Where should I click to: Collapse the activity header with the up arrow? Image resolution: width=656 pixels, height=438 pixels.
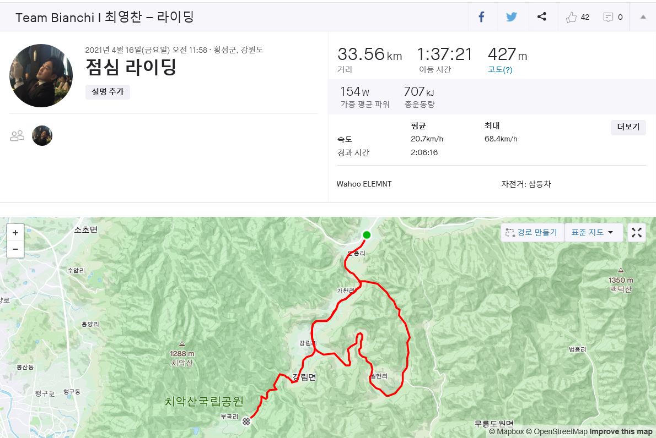click(x=643, y=17)
